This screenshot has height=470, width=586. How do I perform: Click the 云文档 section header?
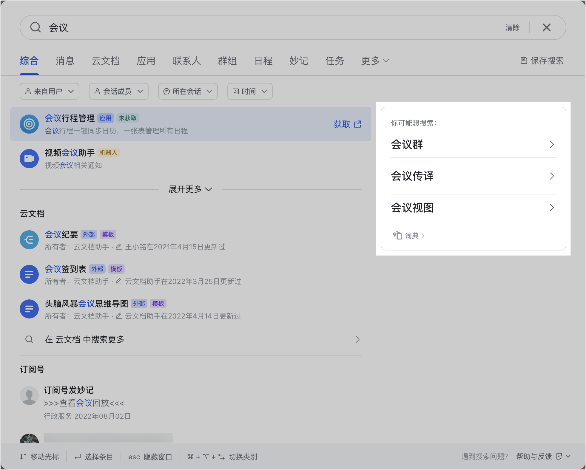[x=32, y=214]
